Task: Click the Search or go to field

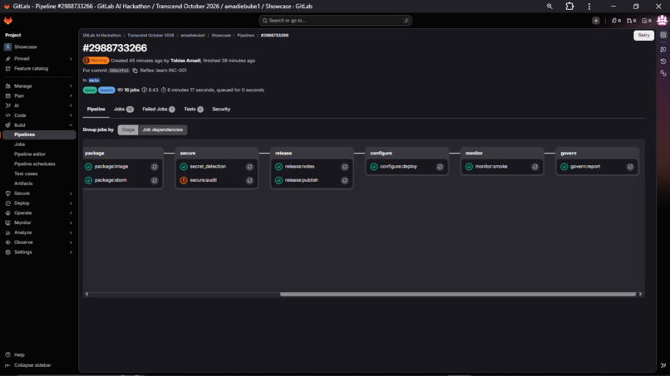Action: point(335,21)
